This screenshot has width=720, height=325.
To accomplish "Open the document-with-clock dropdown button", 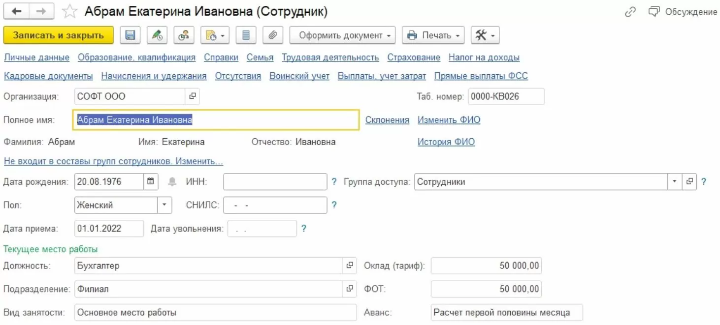I will click(x=215, y=35).
